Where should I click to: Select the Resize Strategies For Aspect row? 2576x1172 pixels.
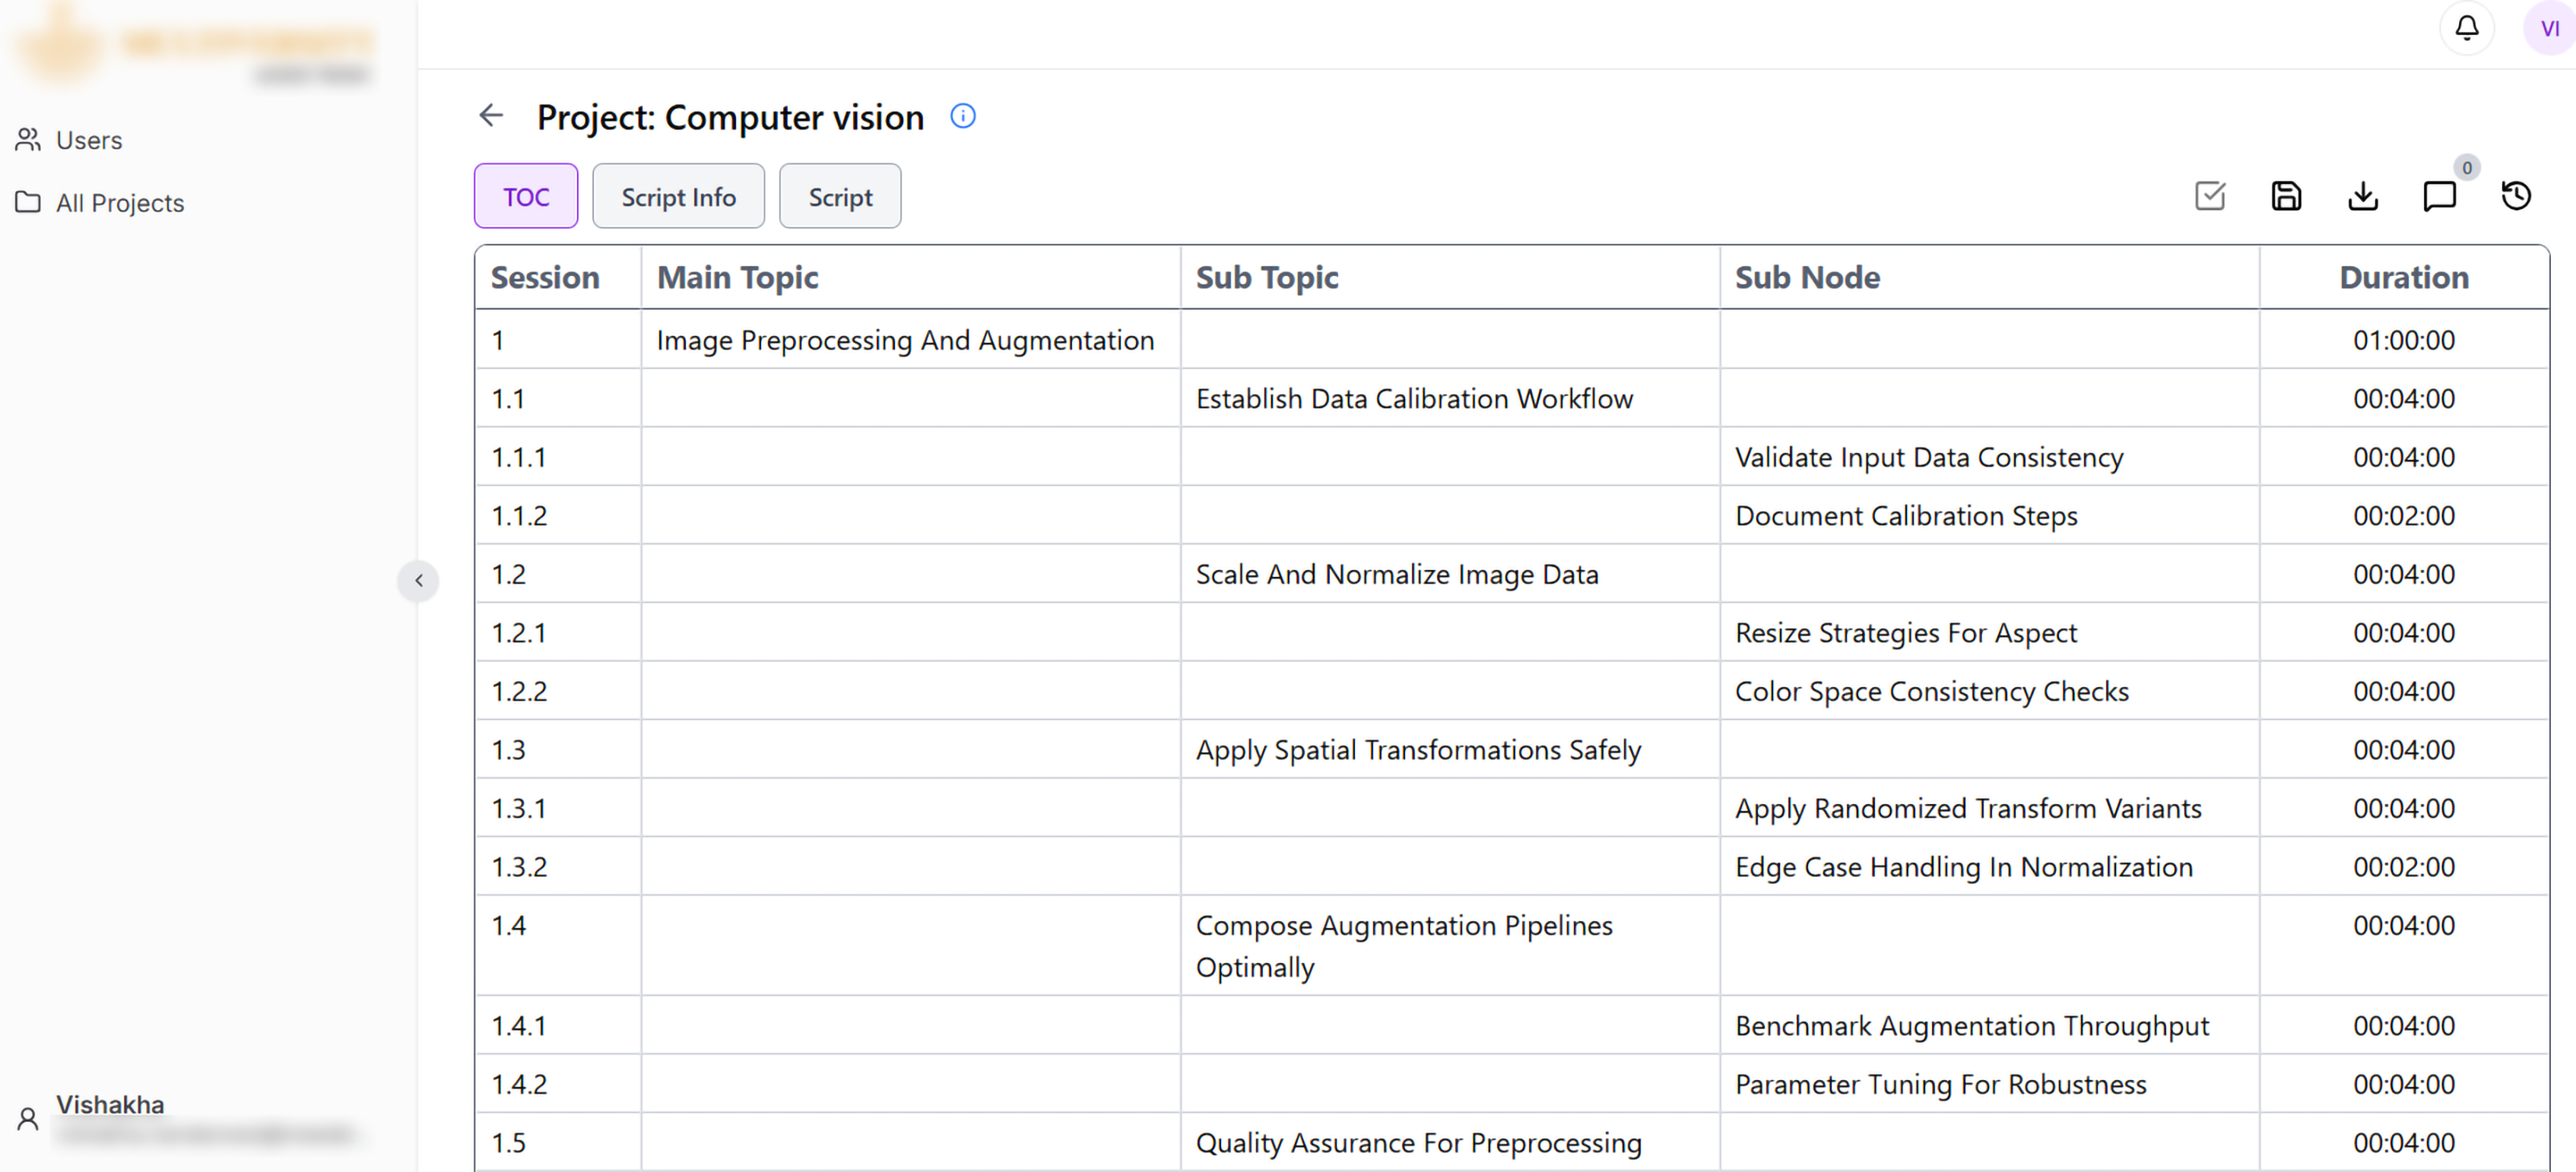(1511, 633)
